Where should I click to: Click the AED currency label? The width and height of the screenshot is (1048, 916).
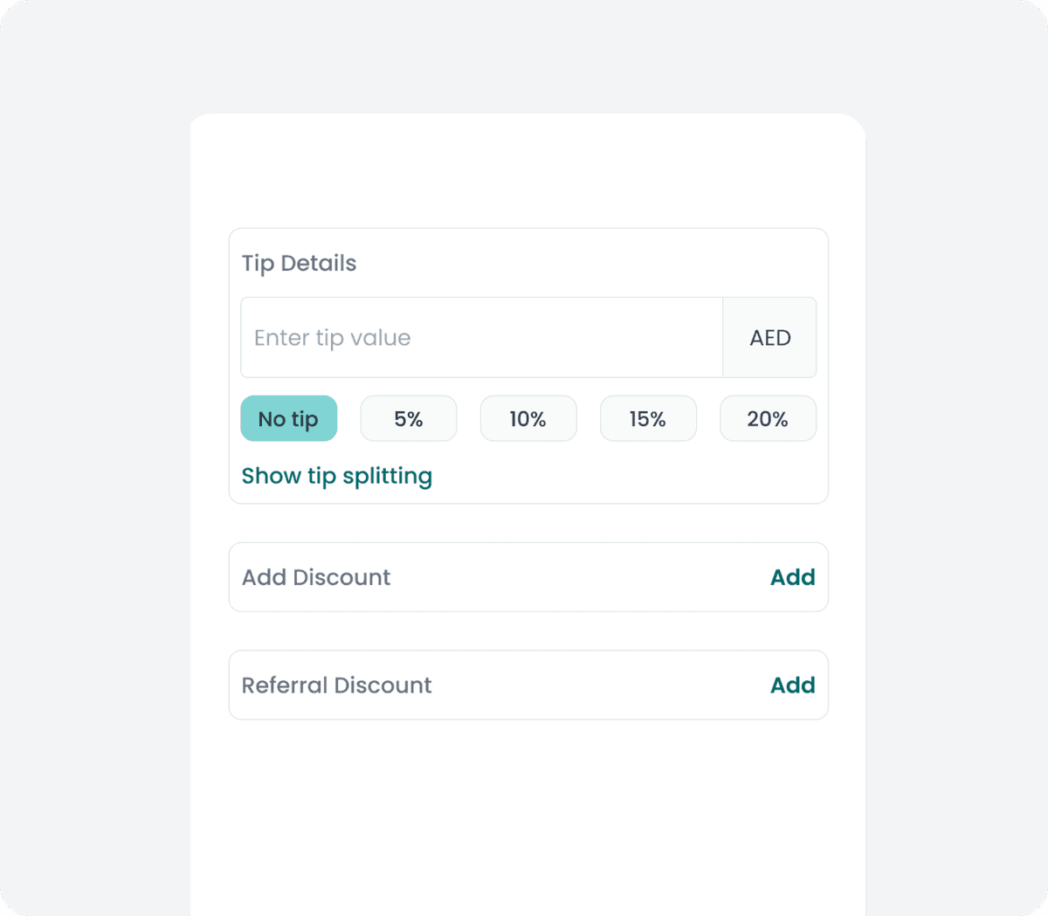[769, 338]
